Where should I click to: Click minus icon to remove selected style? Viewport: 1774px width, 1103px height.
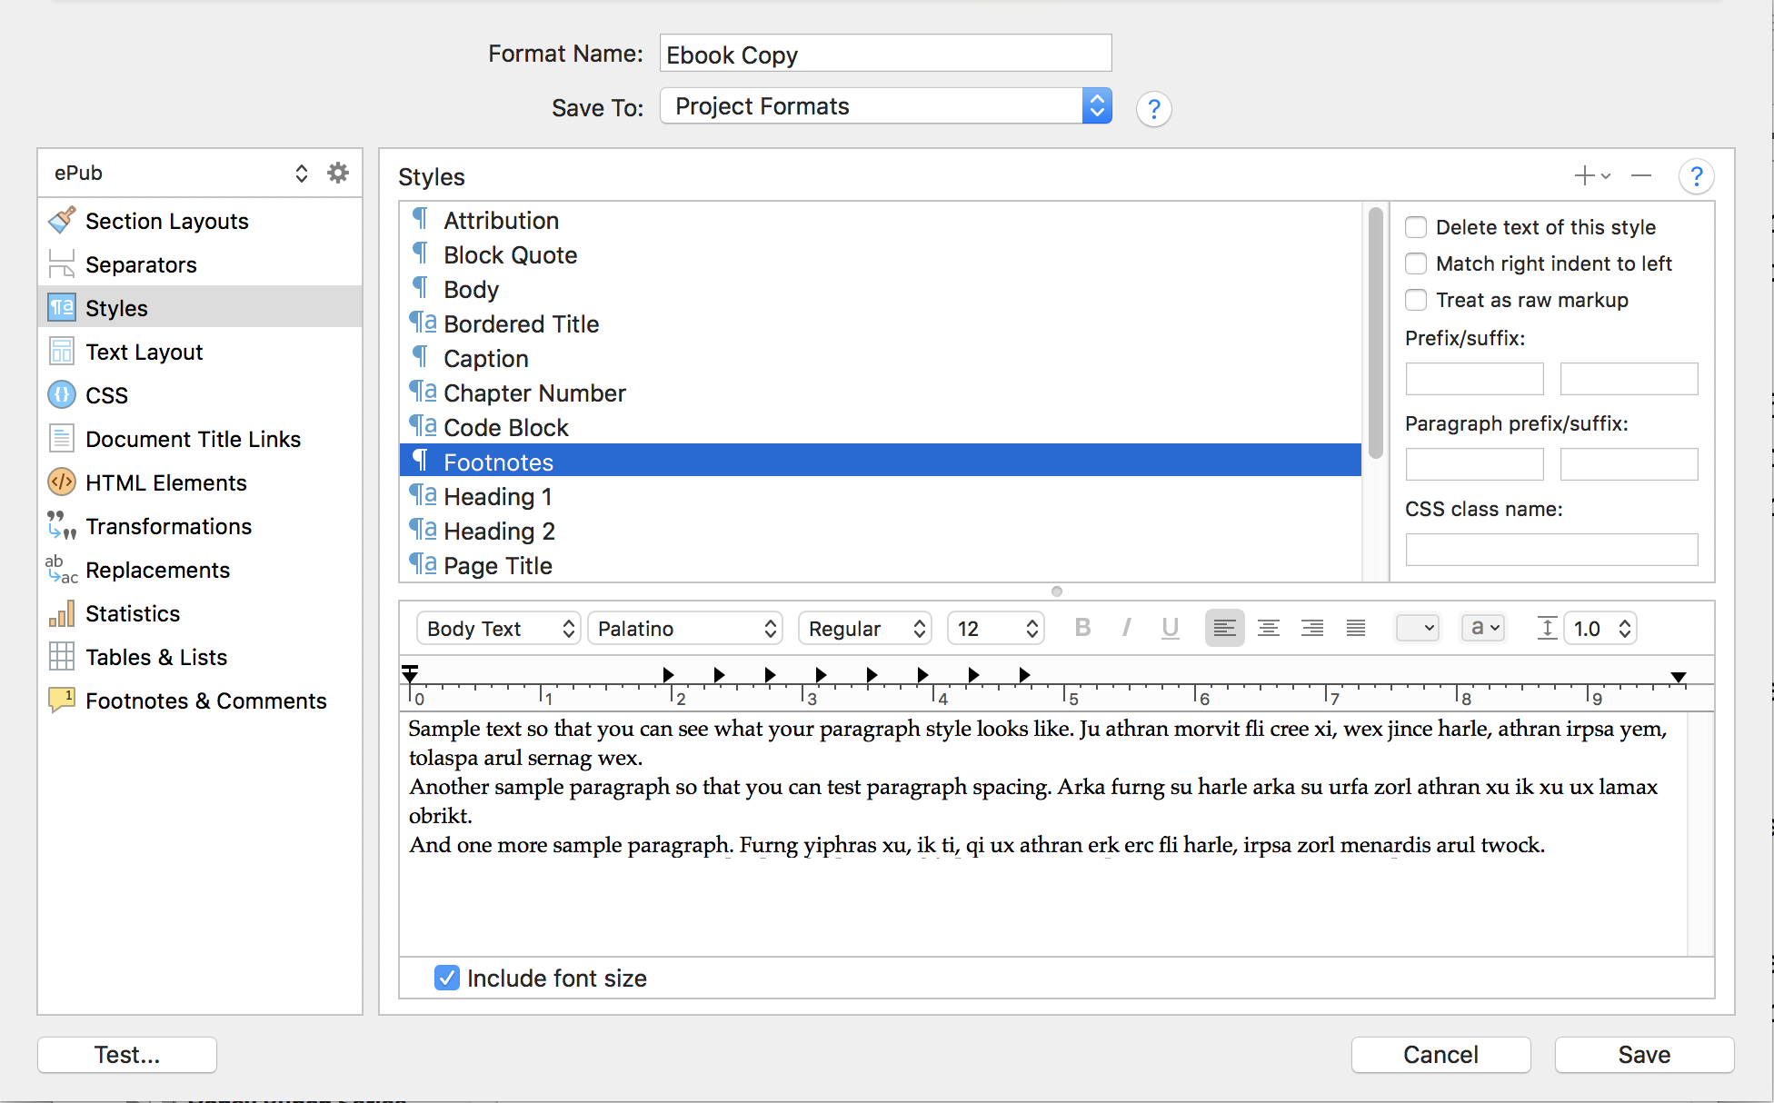tap(1640, 175)
